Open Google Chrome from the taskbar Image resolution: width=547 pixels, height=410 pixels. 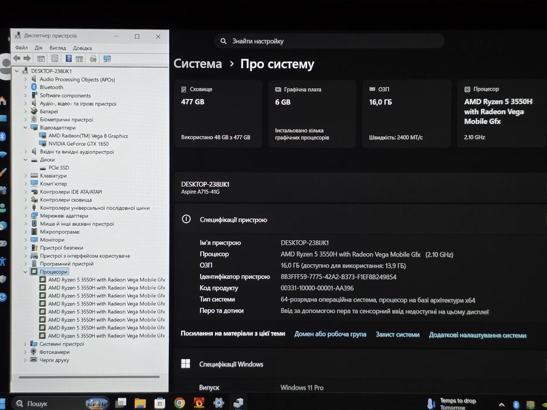[179, 403]
